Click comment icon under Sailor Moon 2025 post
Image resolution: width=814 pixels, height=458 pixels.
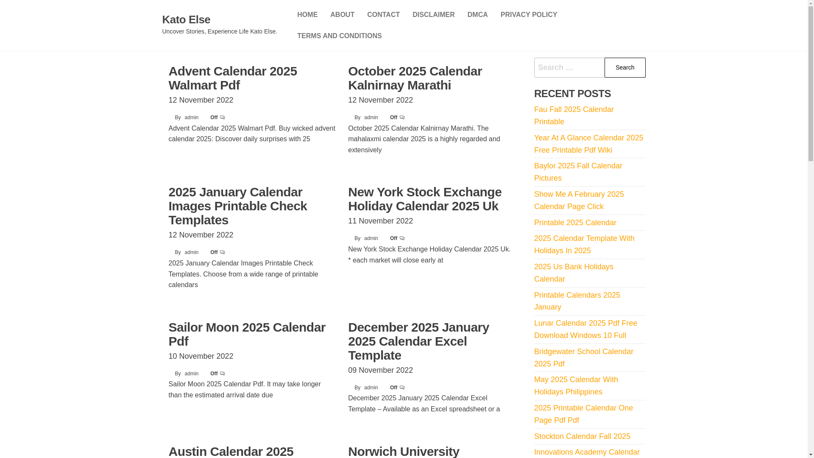pyautogui.click(x=222, y=374)
